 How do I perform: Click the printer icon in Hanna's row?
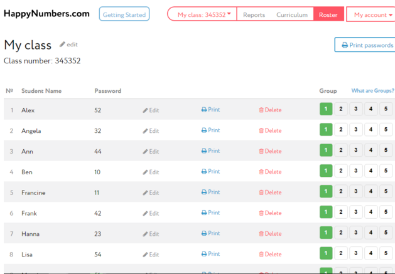point(204,233)
